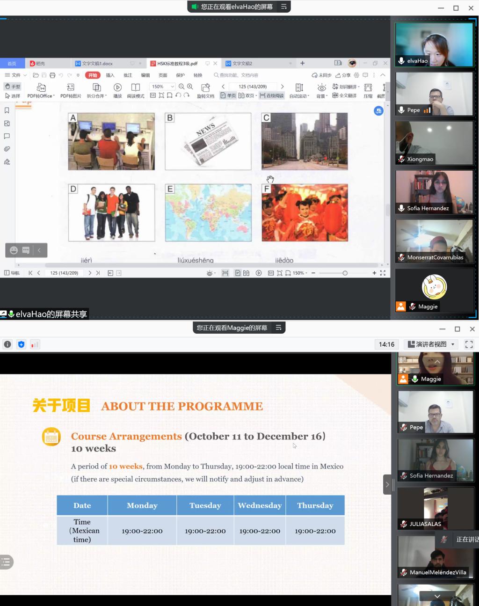This screenshot has width=479, height=606.
Task: Open the 页面 ribbon tab
Action: (x=163, y=75)
